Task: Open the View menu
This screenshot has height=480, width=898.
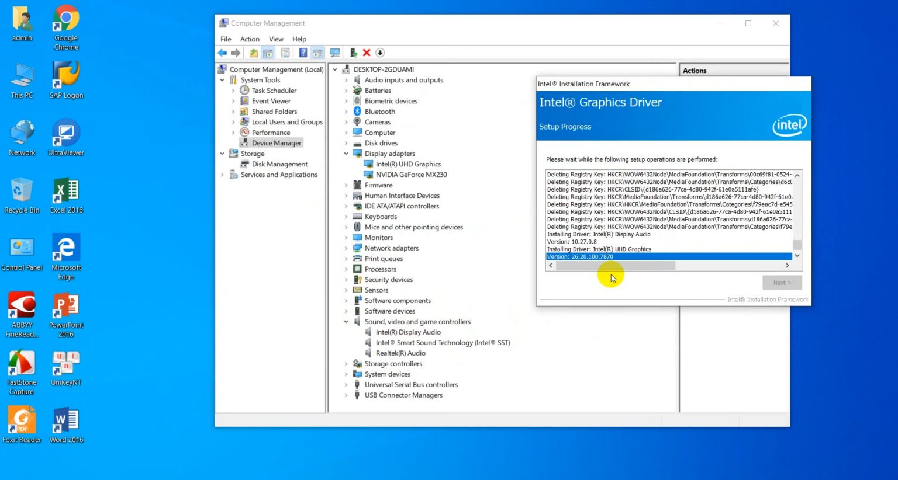Action: (276, 39)
